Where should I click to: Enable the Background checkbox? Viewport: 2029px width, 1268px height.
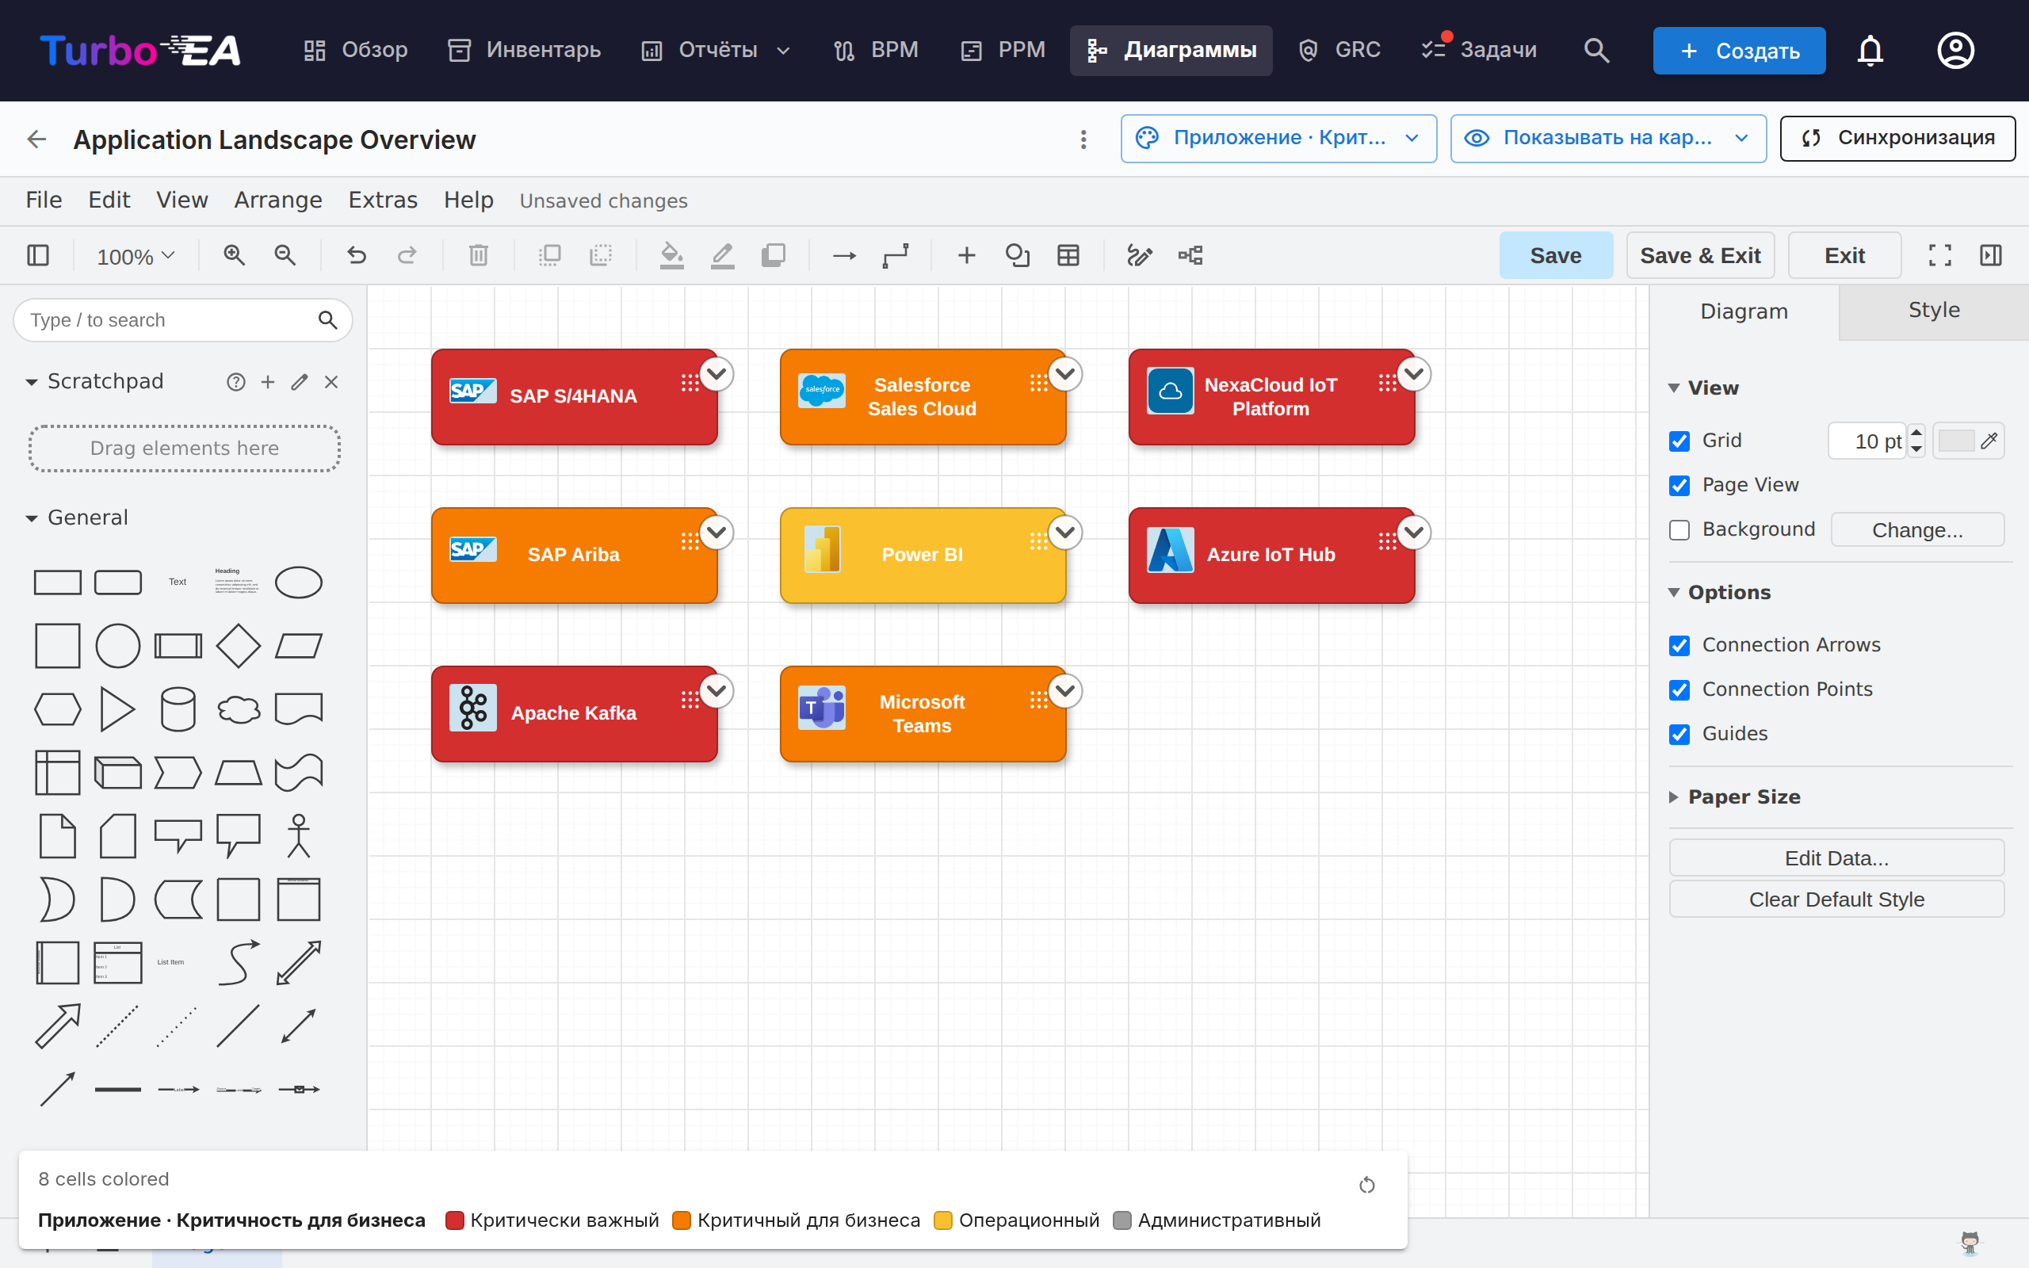point(1679,530)
